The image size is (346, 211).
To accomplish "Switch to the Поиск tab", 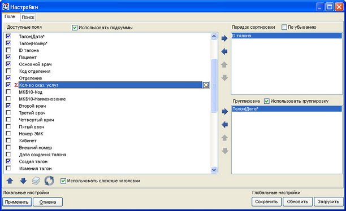I will [28, 17].
